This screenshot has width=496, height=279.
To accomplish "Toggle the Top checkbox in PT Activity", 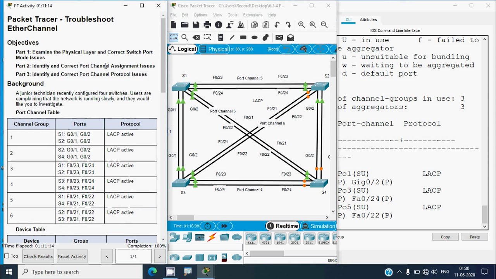I will point(7,256).
